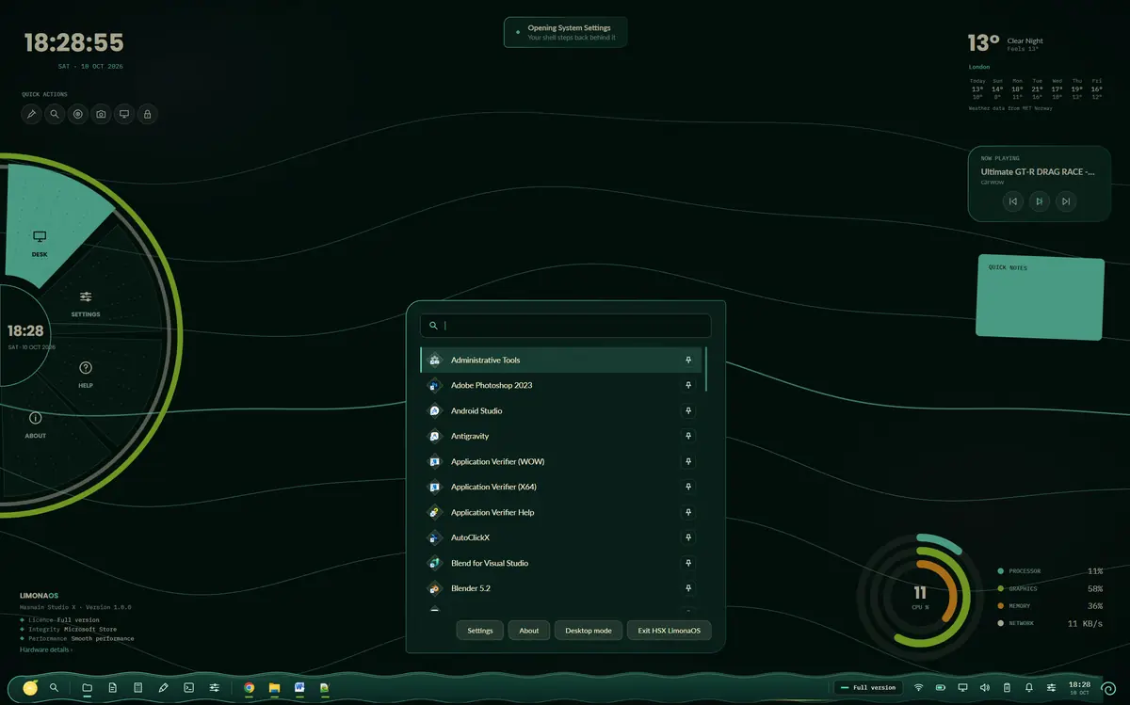
Task: Click the sliders icon in system tray
Action: point(1051,688)
